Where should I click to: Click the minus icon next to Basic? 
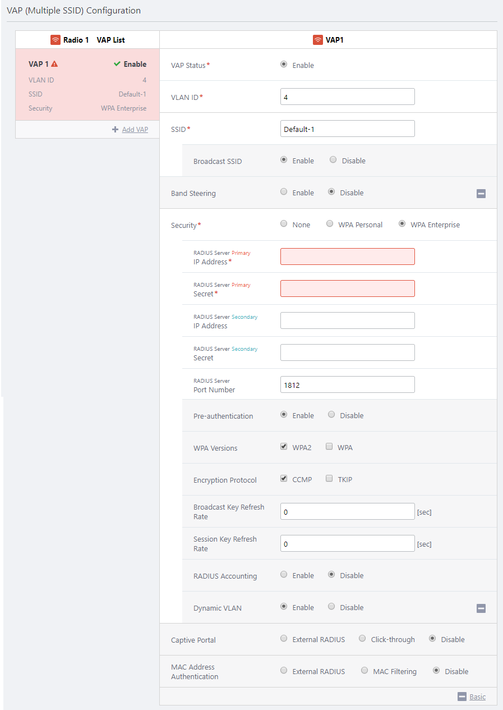(x=462, y=697)
